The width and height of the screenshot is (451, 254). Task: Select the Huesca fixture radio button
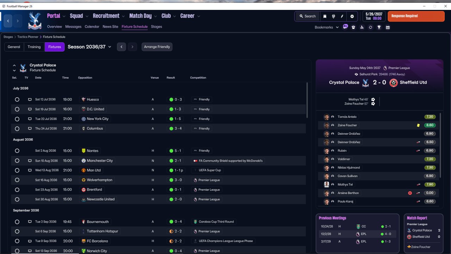[17, 99]
